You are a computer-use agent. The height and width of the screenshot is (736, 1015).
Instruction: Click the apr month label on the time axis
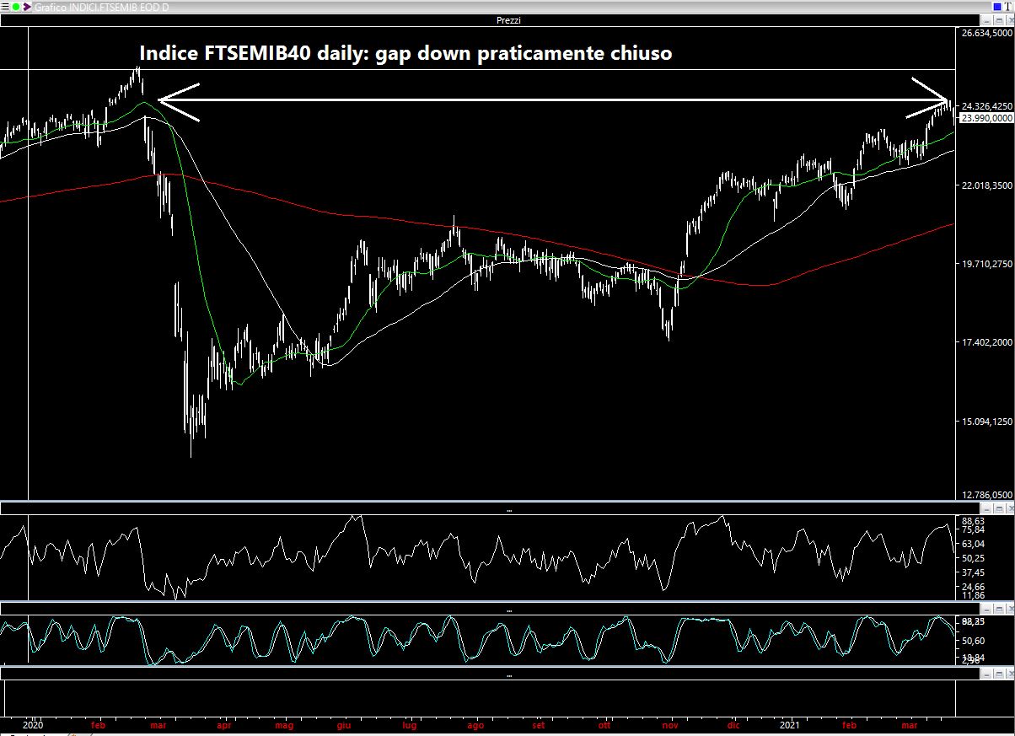pyautogui.click(x=224, y=724)
